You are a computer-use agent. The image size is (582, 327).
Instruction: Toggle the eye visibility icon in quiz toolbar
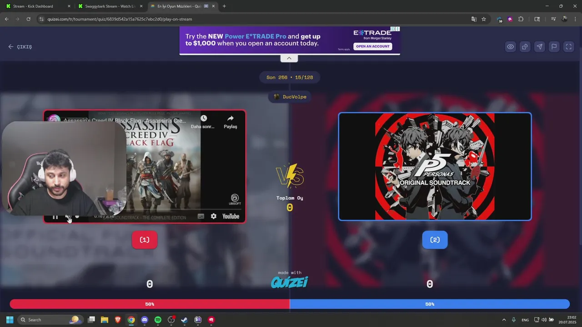tap(511, 47)
